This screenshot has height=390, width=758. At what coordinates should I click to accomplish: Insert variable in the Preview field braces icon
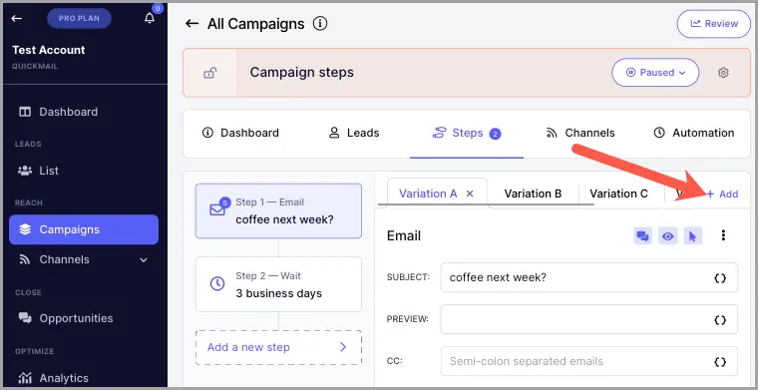(x=720, y=320)
